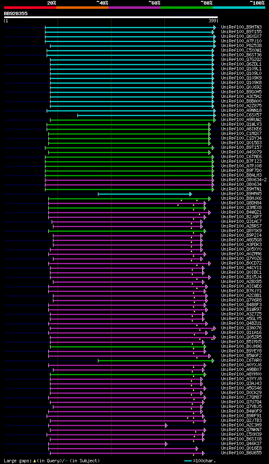Image resolution: width=269 pixels, height=464 pixels.
Task: Click the red 20% identity legend segment
Action: click(x=30, y=8)
